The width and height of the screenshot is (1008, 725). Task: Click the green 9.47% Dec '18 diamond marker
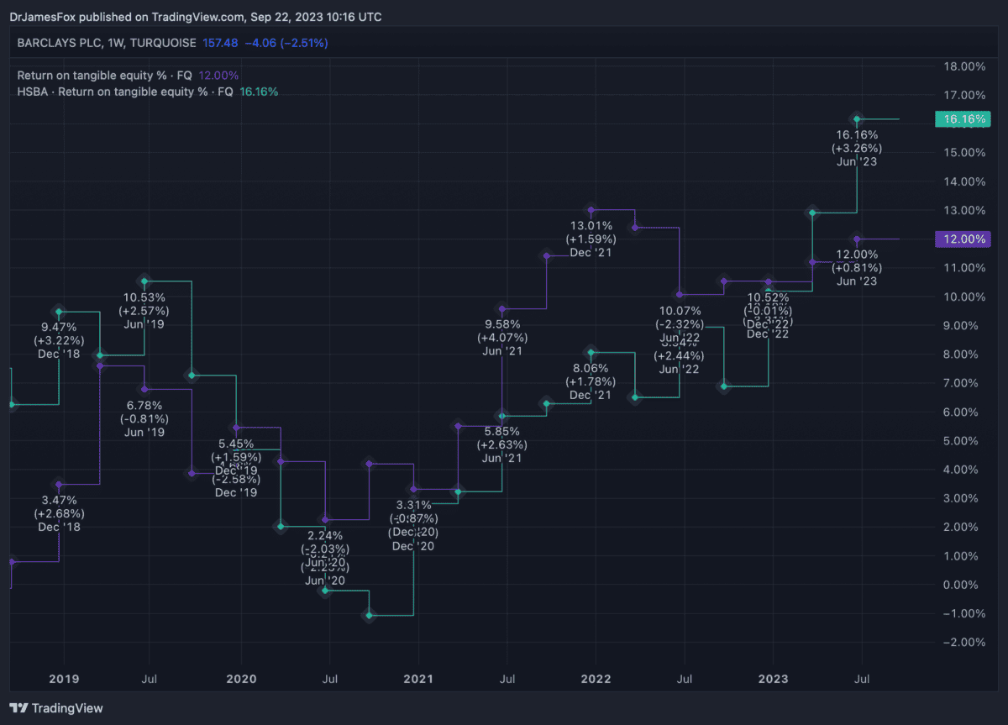[x=58, y=312]
